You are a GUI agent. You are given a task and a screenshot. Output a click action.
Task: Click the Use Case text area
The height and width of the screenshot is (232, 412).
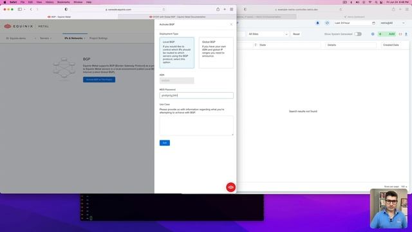point(196,126)
